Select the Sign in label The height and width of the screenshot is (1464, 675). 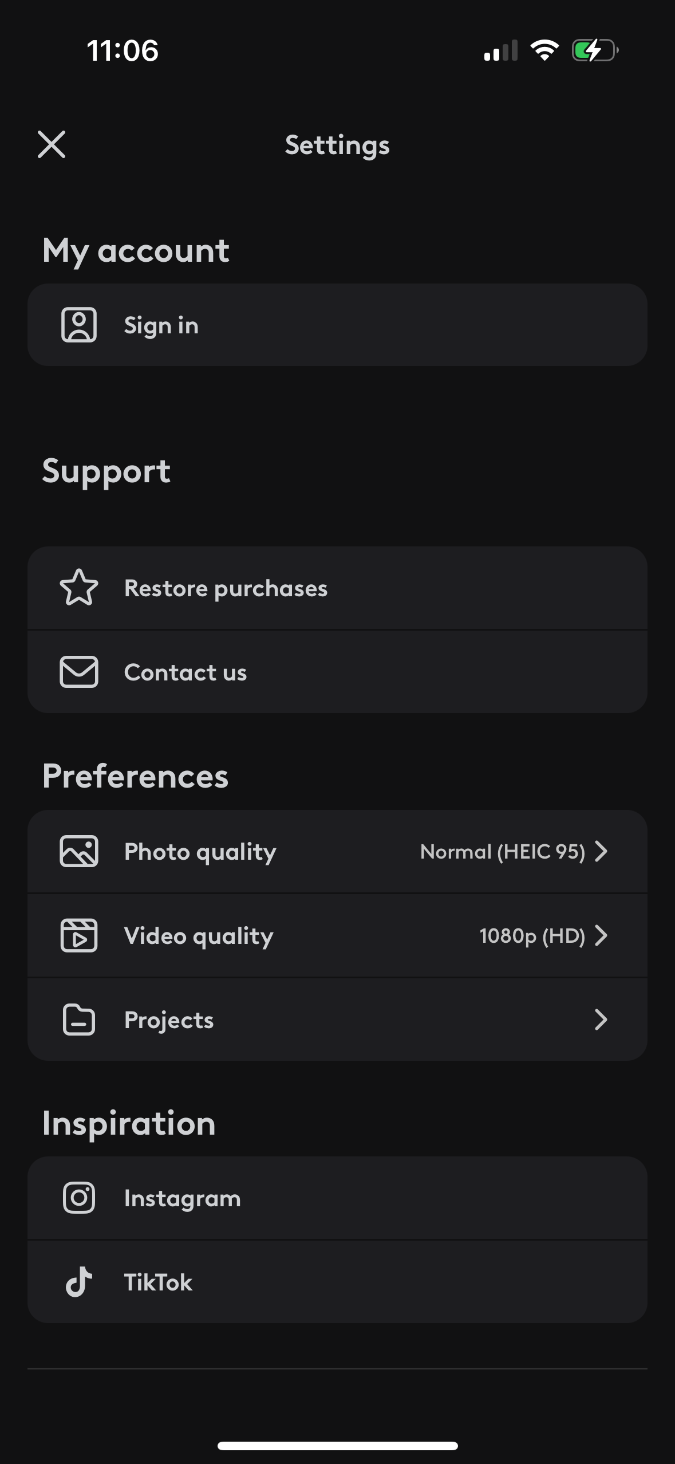161,325
